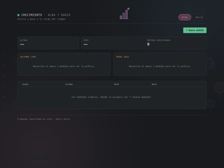Click the Altura column header in table
This screenshot has width=224, height=168.
69,85
